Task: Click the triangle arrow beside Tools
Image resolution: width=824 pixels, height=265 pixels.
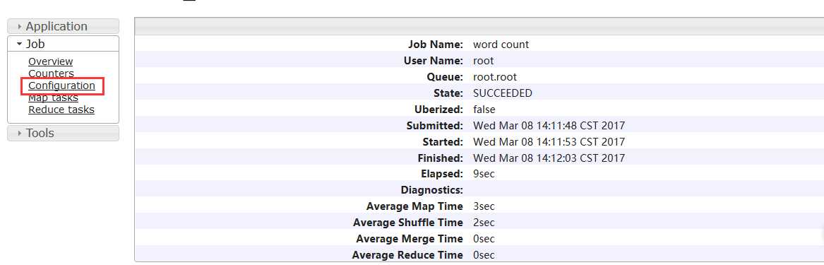Action: 20,133
